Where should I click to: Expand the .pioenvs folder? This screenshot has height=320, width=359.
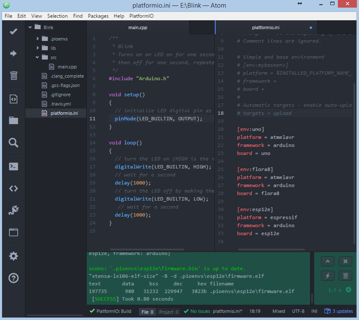38,39
